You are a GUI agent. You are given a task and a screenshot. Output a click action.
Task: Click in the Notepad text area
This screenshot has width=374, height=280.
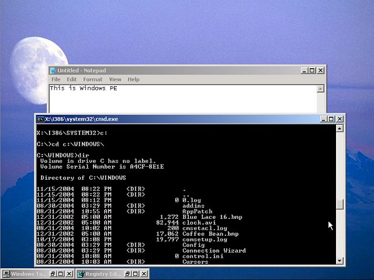point(175,100)
